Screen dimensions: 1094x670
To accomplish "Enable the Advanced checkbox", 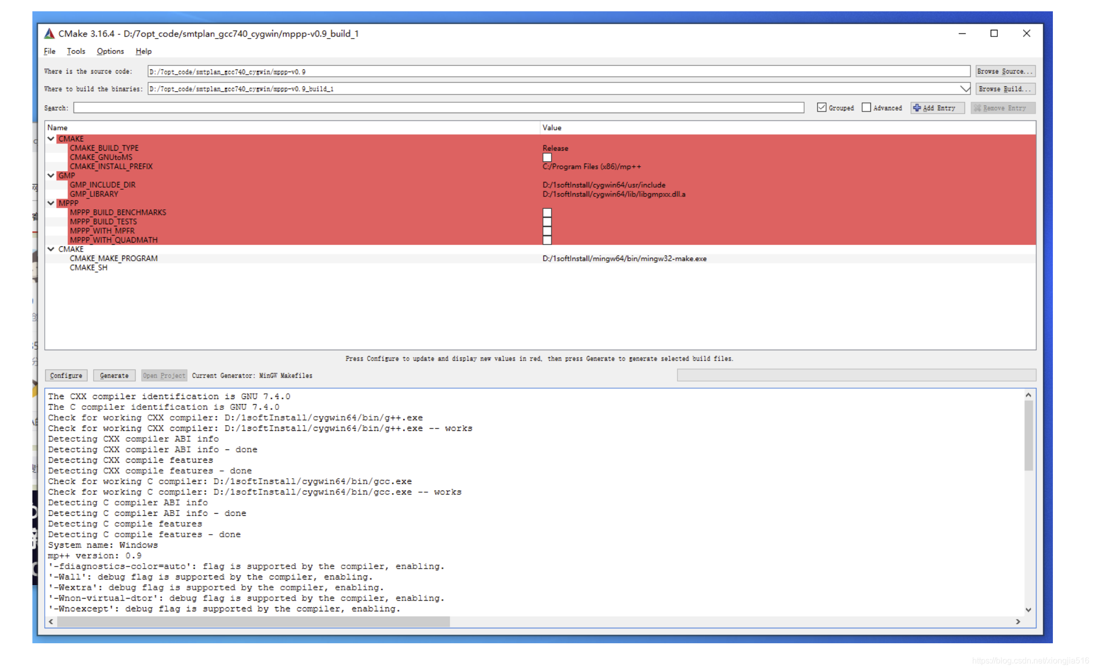I will [x=866, y=107].
